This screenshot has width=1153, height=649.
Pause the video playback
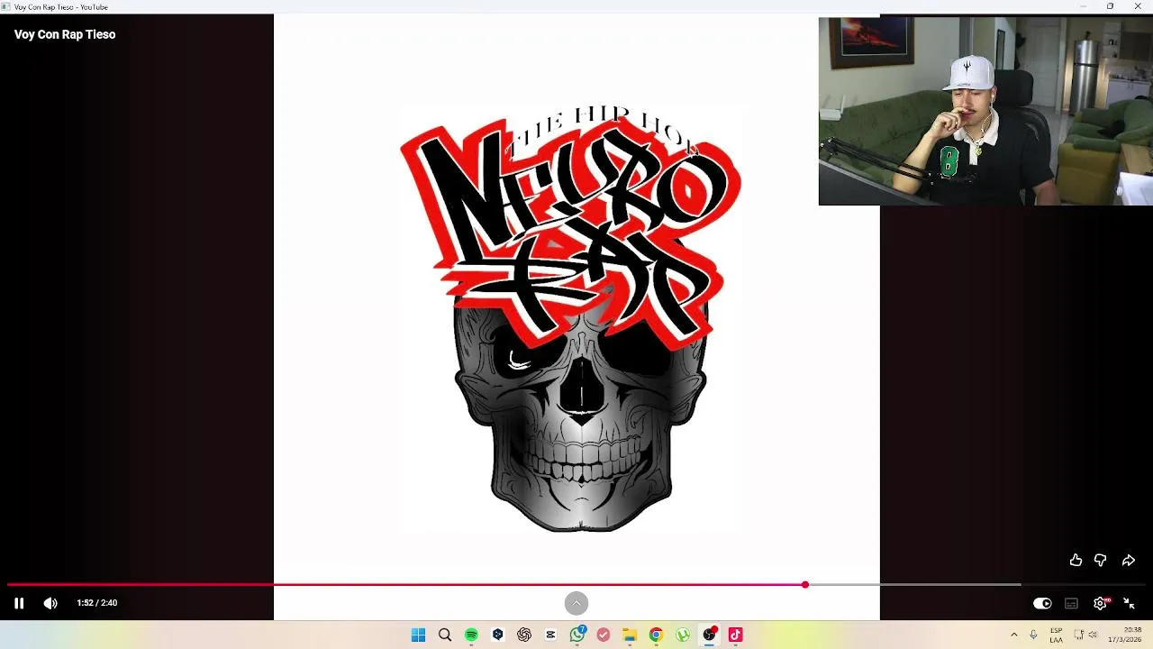19,603
